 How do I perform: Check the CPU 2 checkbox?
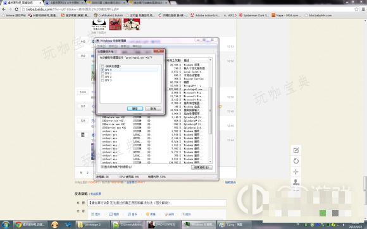tap(103, 77)
